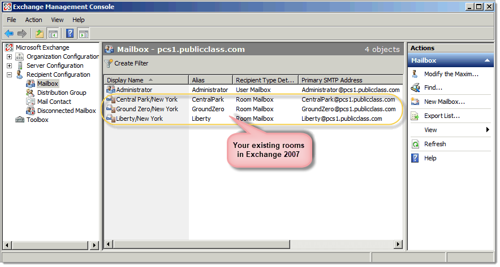Select the Mailbox tree node
Viewport: 500px width, 267px height.
pos(48,84)
